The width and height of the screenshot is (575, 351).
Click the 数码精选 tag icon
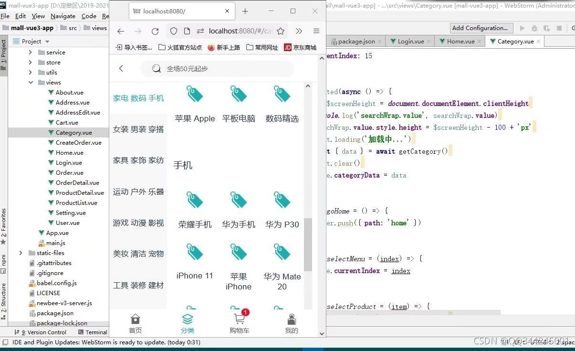[x=282, y=94]
